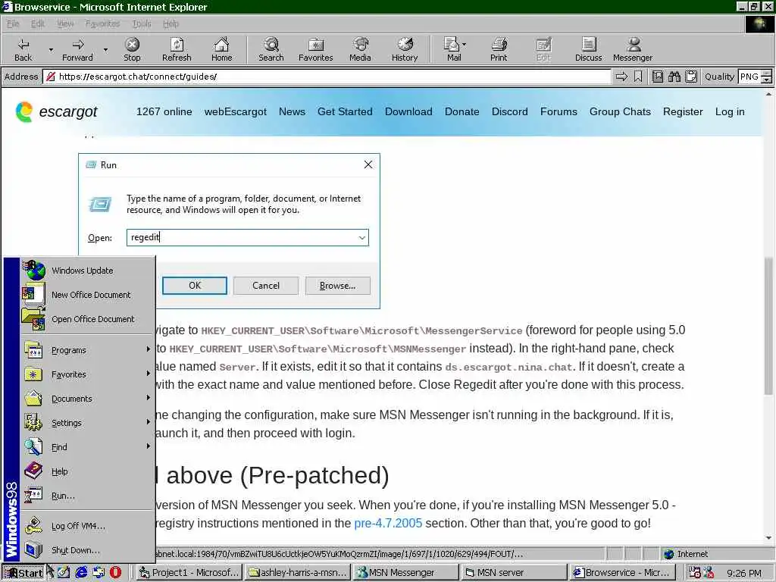776x582 pixels.
Task: Expand the Favorites submenu in Start menu
Action: pos(87,374)
